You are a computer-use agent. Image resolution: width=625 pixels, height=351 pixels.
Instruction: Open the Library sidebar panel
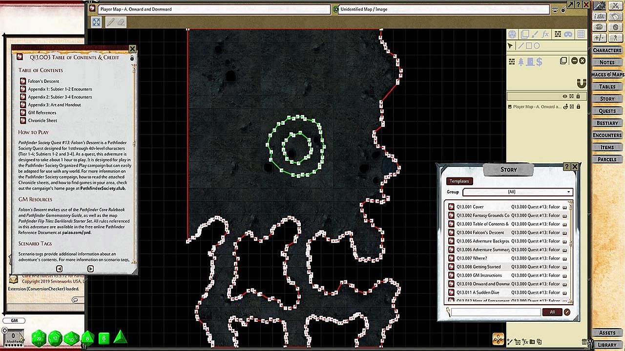coord(607,345)
